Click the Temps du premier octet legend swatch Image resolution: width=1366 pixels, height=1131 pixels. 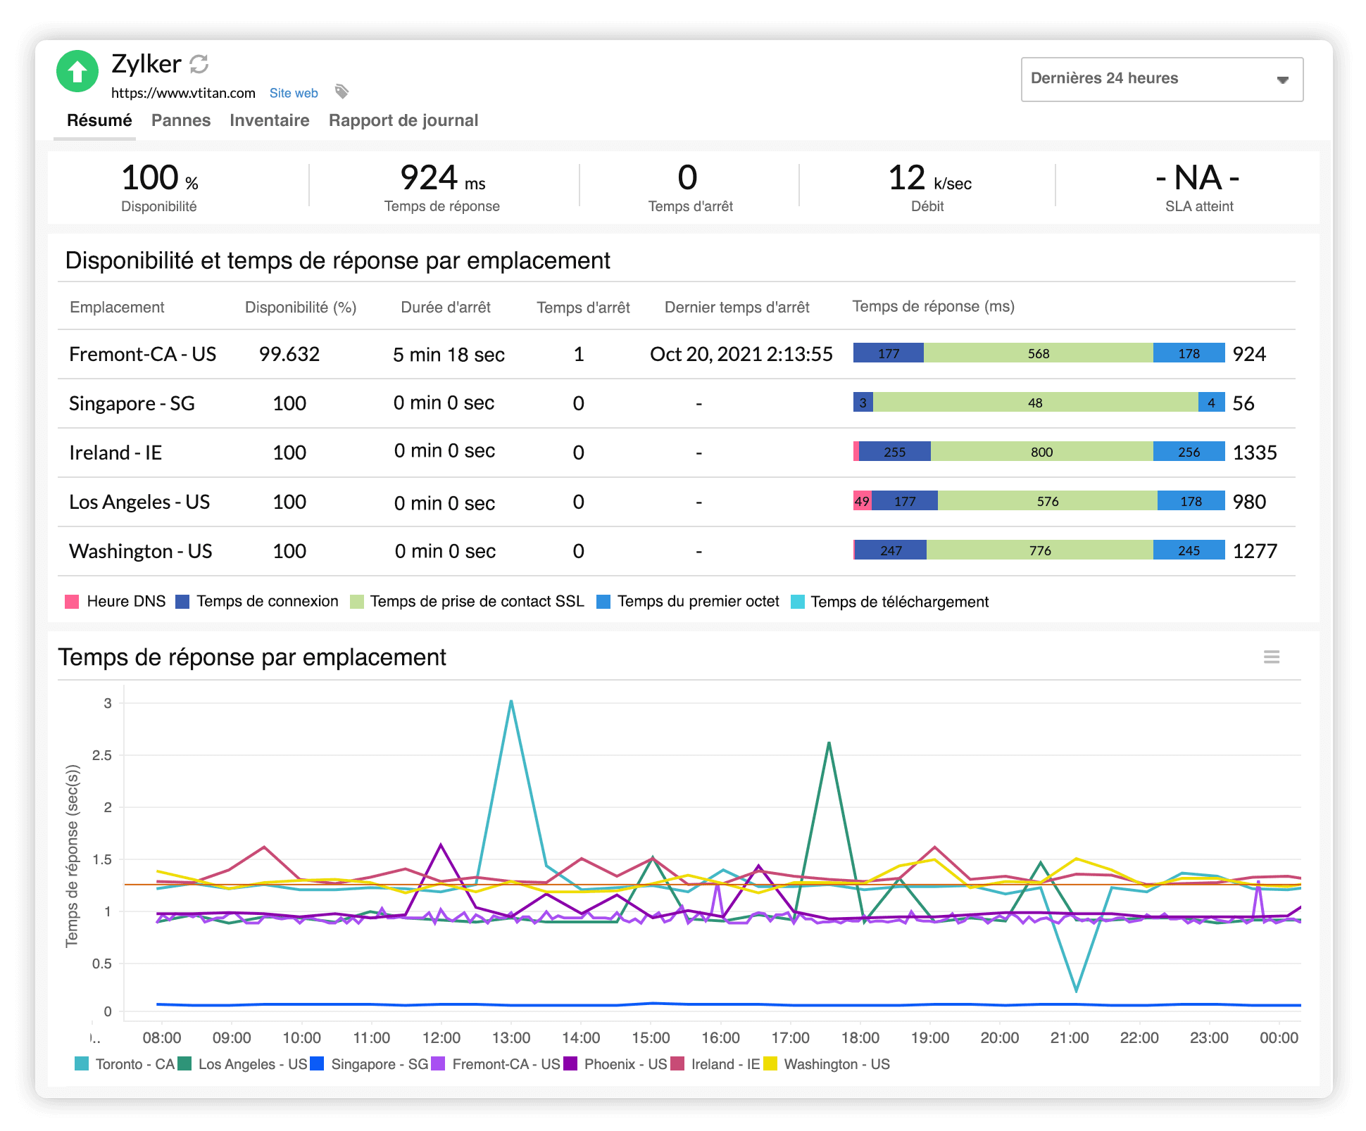[x=603, y=602]
